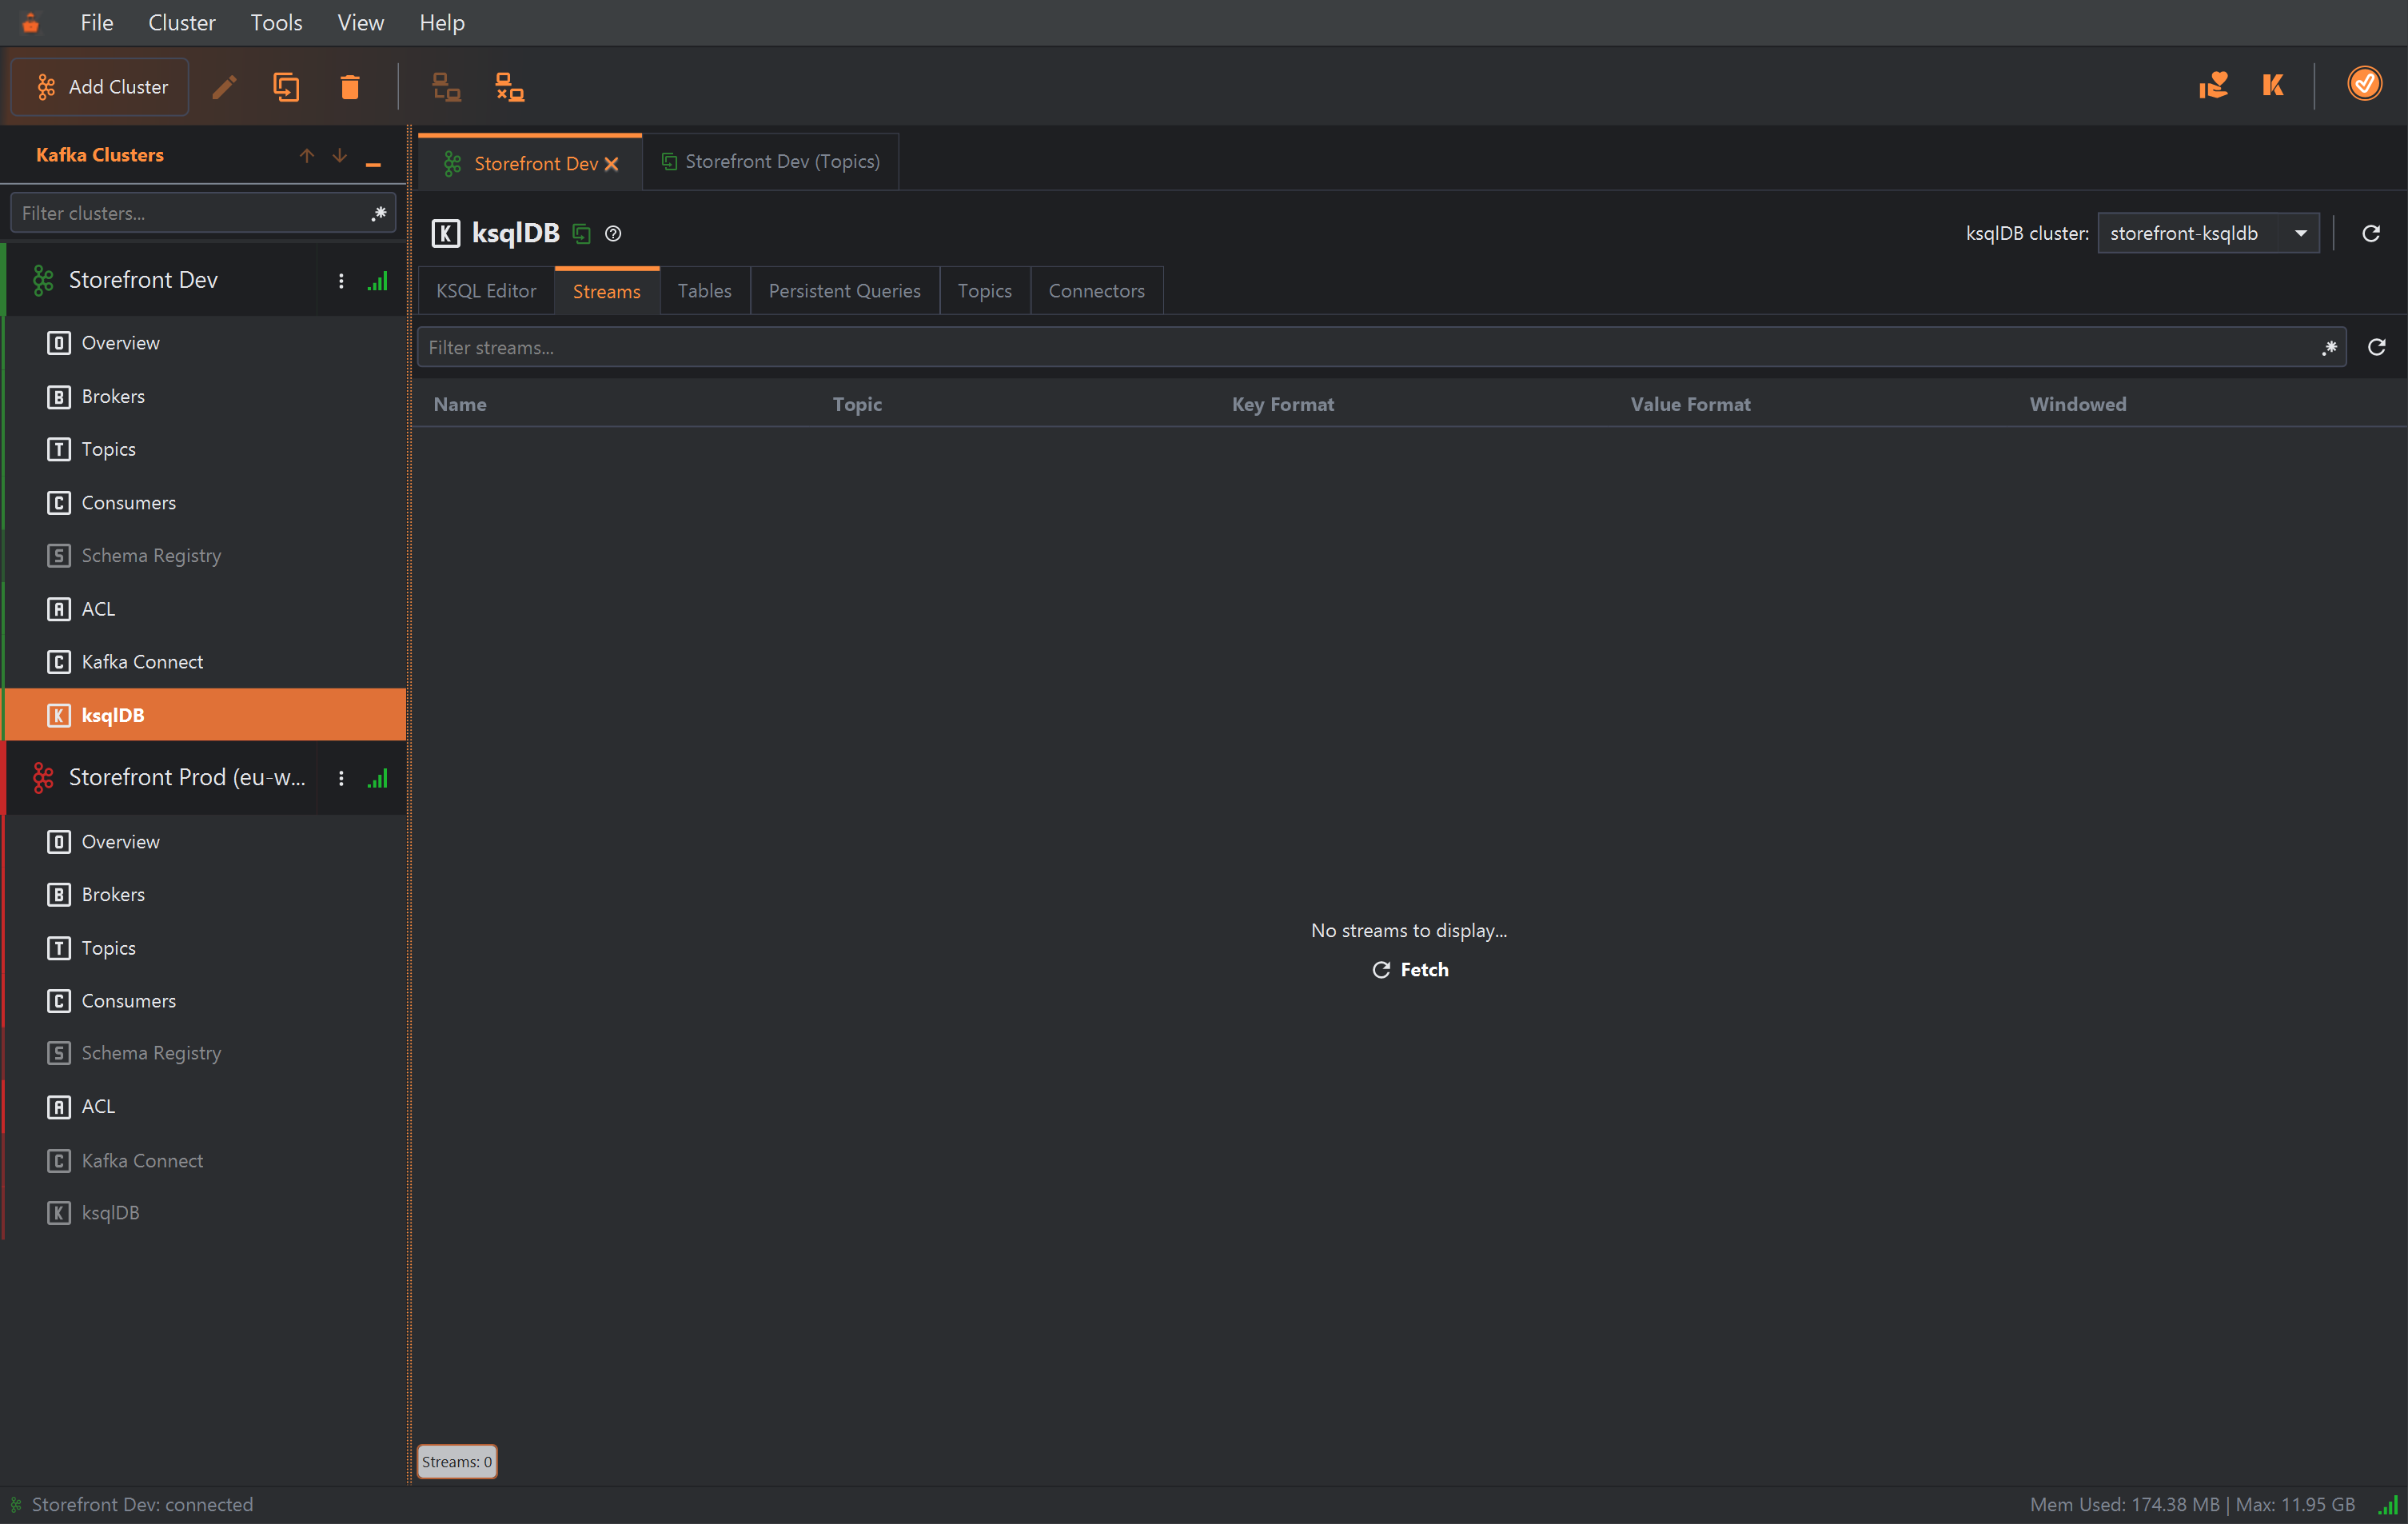Screen dimensions: 2408x1524
Task: Click the disconnect cluster toolbar icon
Action: pyautogui.click(x=510, y=87)
